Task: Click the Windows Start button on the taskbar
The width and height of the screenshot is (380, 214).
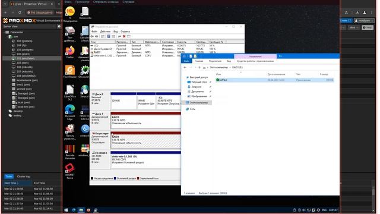Action: tap(66, 210)
